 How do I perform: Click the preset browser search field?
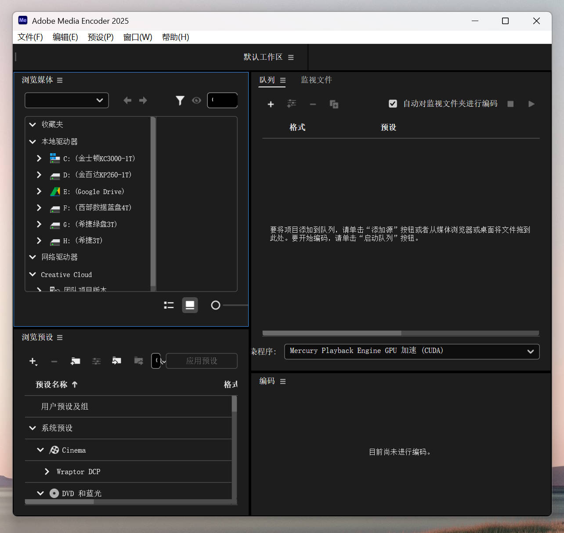[156, 361]
